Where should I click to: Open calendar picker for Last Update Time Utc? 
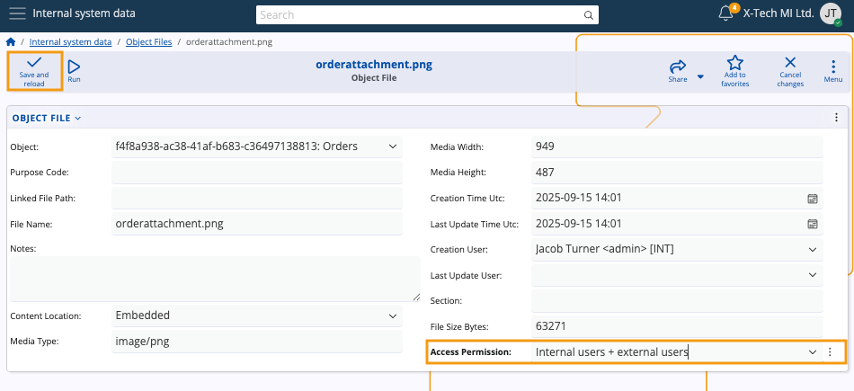[x=812, y=224]
